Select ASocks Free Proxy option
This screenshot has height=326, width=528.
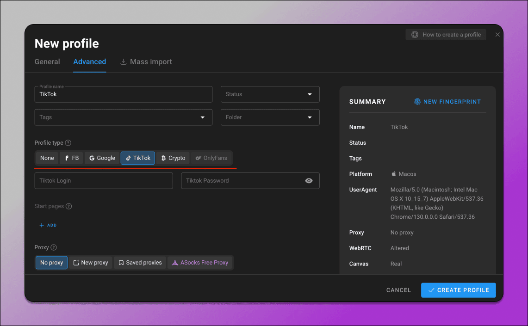200,263
